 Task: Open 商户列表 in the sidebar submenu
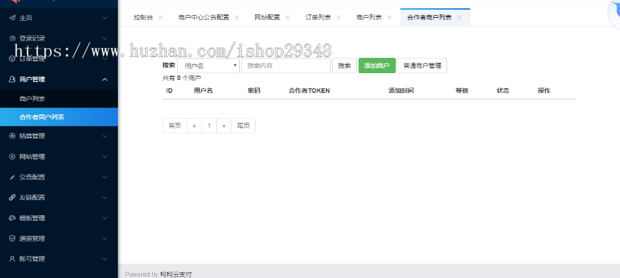tap(59, 99)
